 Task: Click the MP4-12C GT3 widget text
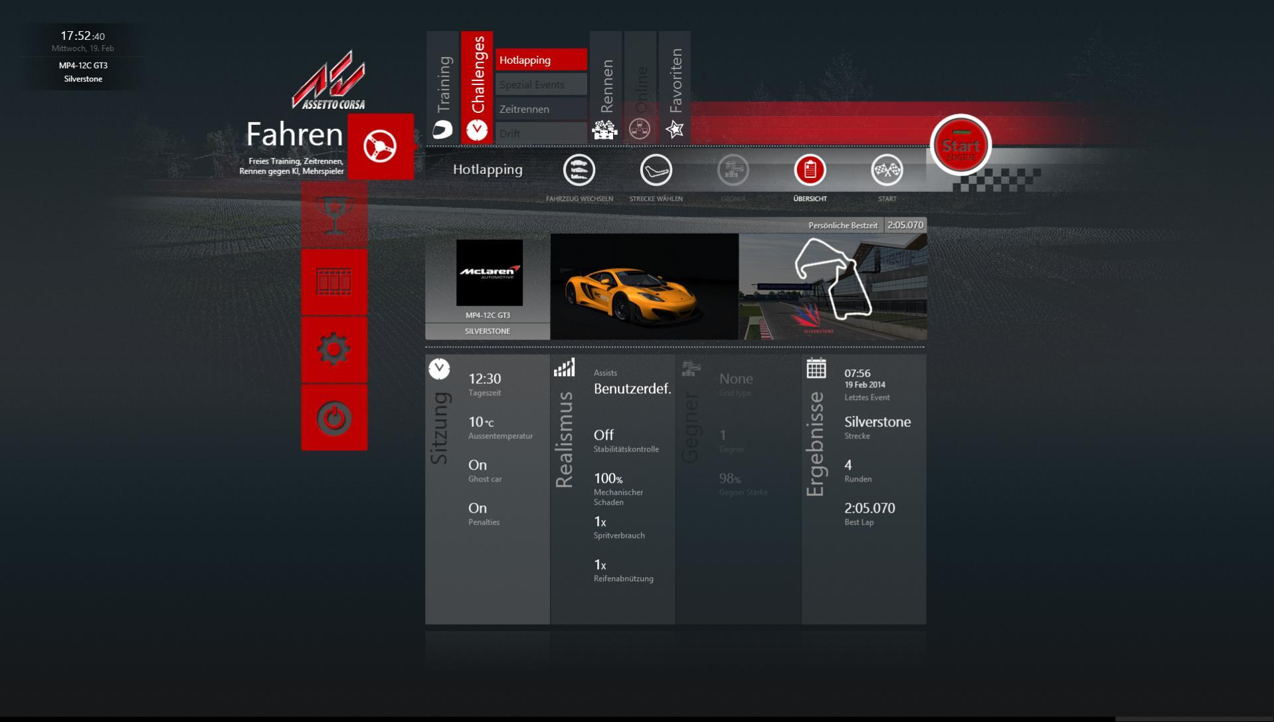coord(83,65)
